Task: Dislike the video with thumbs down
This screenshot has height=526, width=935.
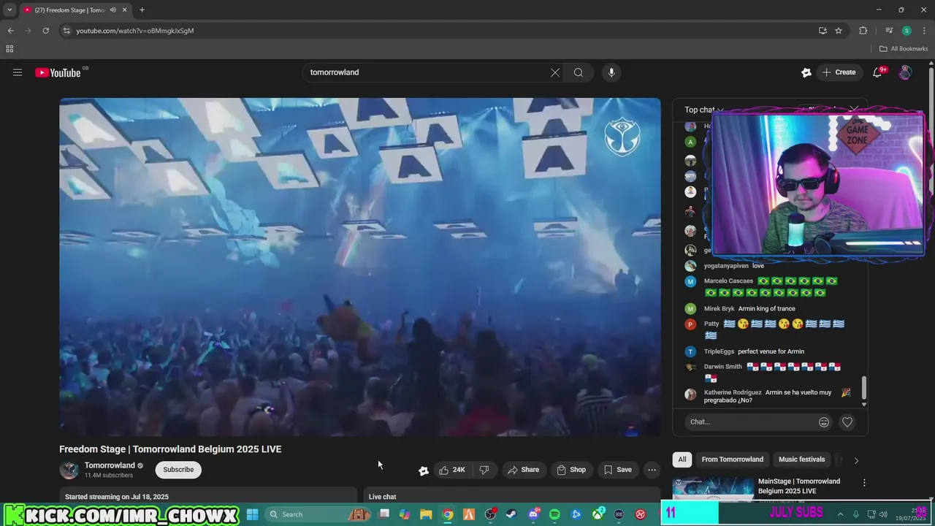Action: coord(484,470)
